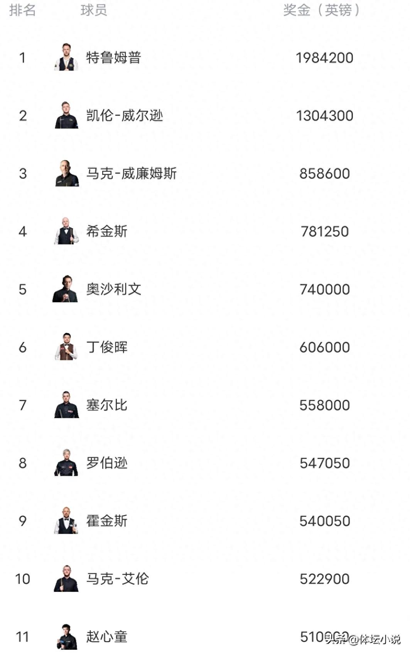Select the 丁俊晖 name text
The width and height of the screenshot is (410, 654).
coord(106,347)
